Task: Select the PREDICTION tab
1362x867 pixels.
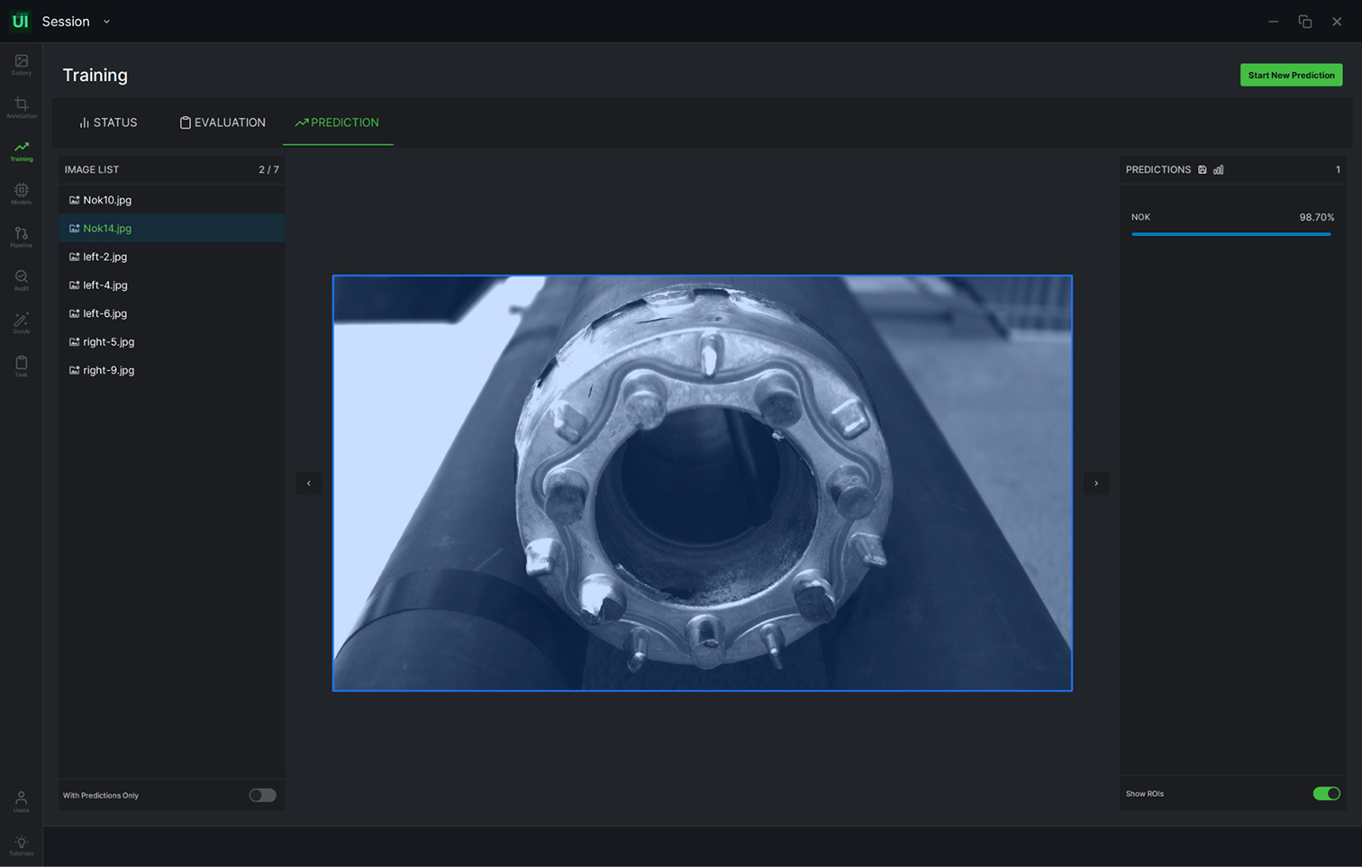Action: coord(337,122)
